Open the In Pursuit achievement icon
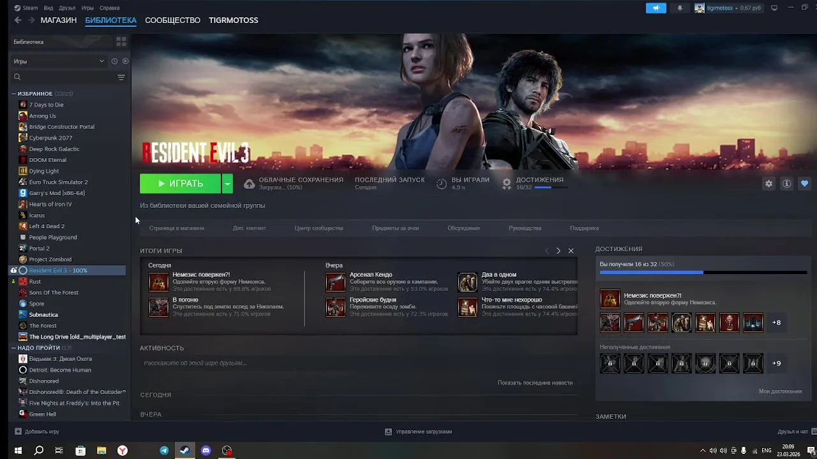 pyautogui.click(x=158, y=307)
